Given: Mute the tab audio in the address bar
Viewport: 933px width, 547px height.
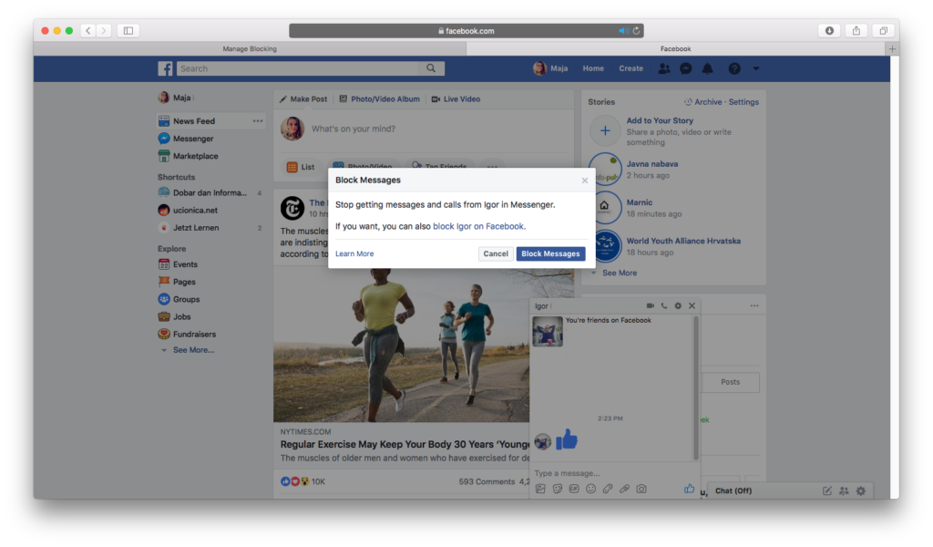Looking at the screenshot, I should click(x=623, y=30).
